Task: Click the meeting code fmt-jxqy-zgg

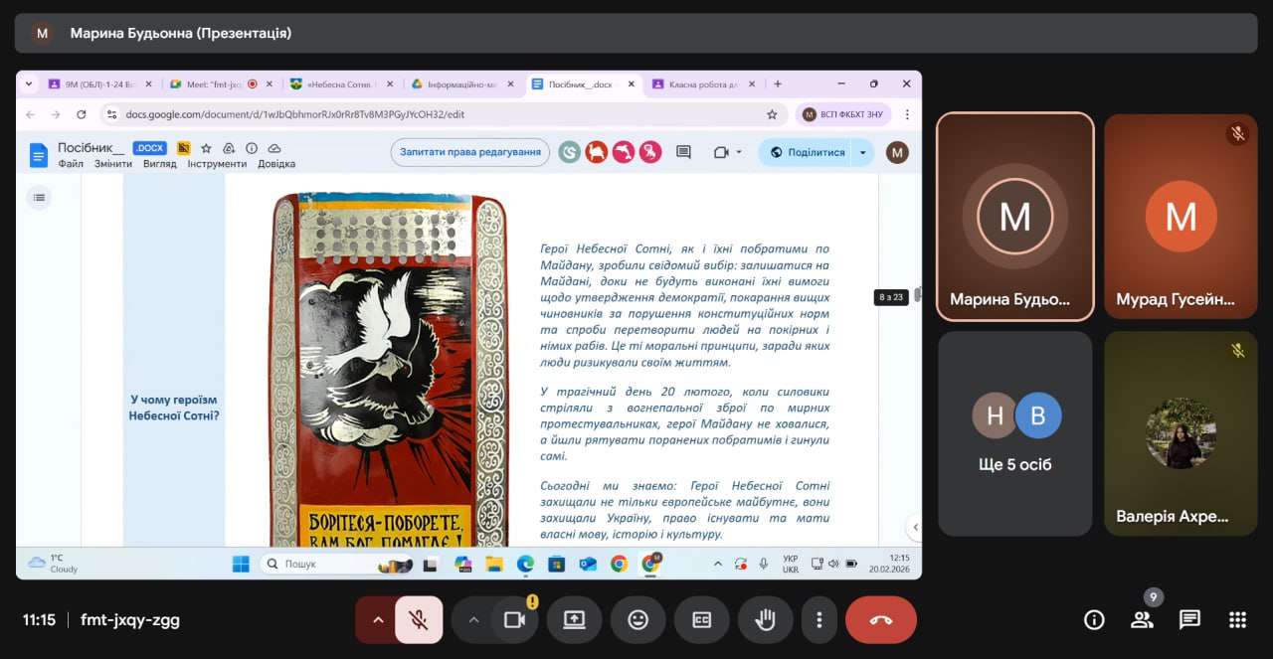Action: coord(130,620)
